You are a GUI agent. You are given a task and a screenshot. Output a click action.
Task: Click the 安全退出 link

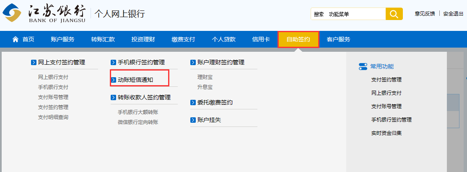click(x=453, y=14)
